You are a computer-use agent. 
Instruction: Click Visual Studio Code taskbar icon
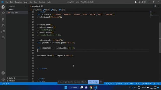(95, 87)
